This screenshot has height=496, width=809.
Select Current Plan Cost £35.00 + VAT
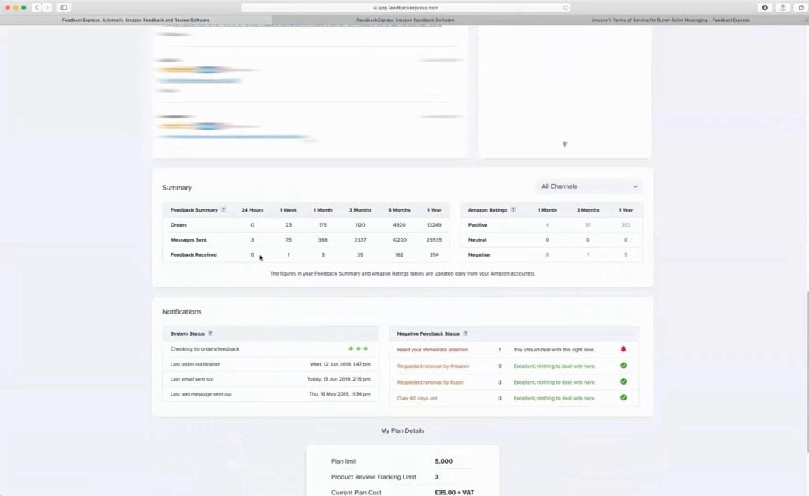454,492
